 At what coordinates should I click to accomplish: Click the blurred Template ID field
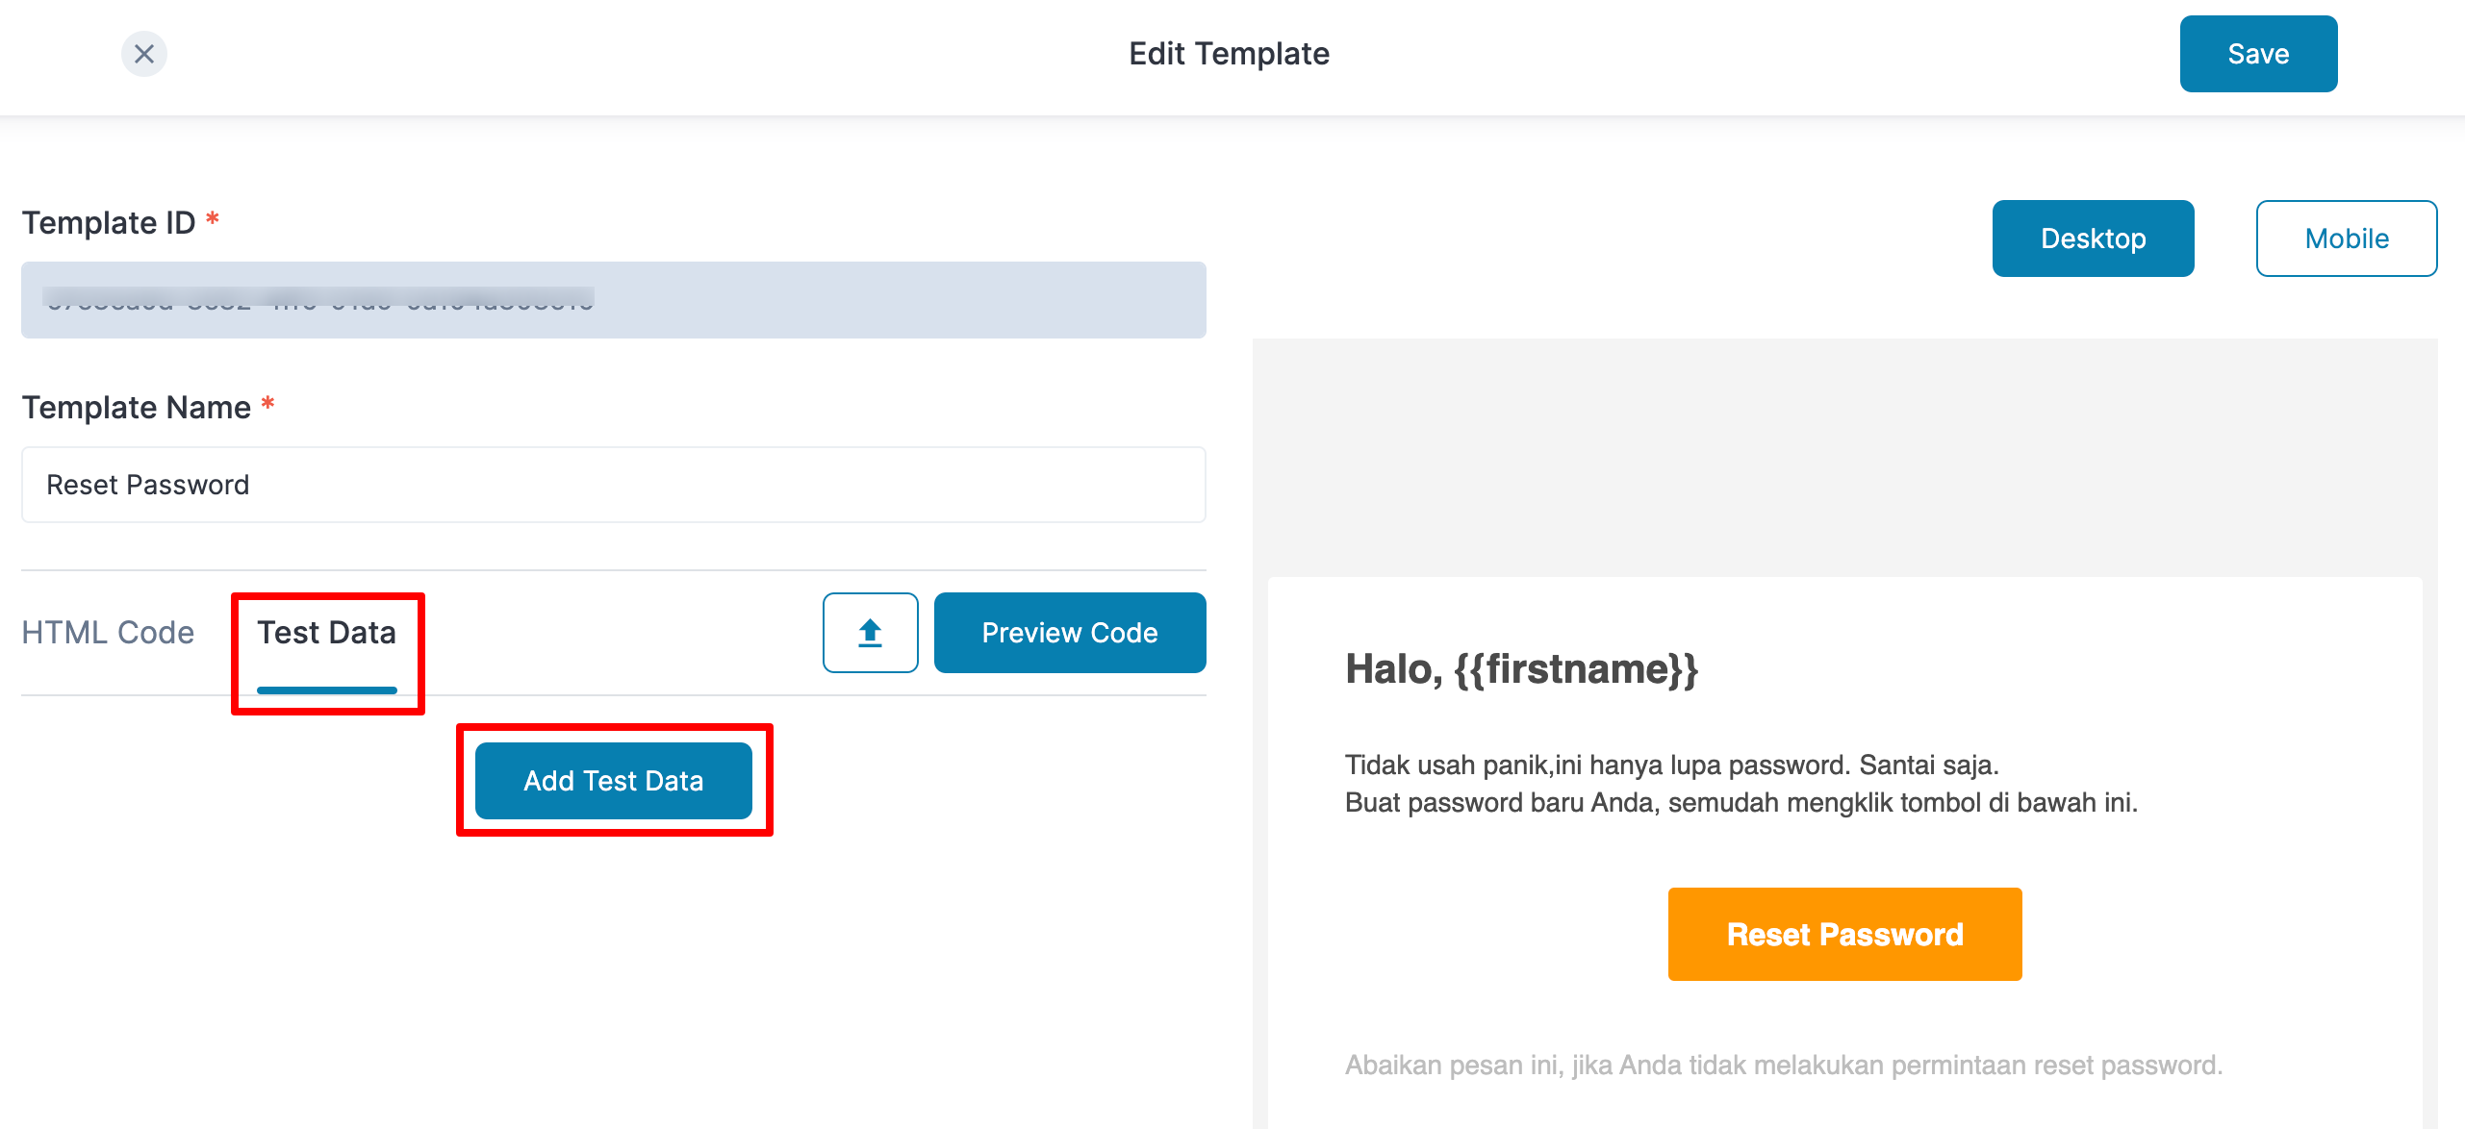tap(613, 300)
